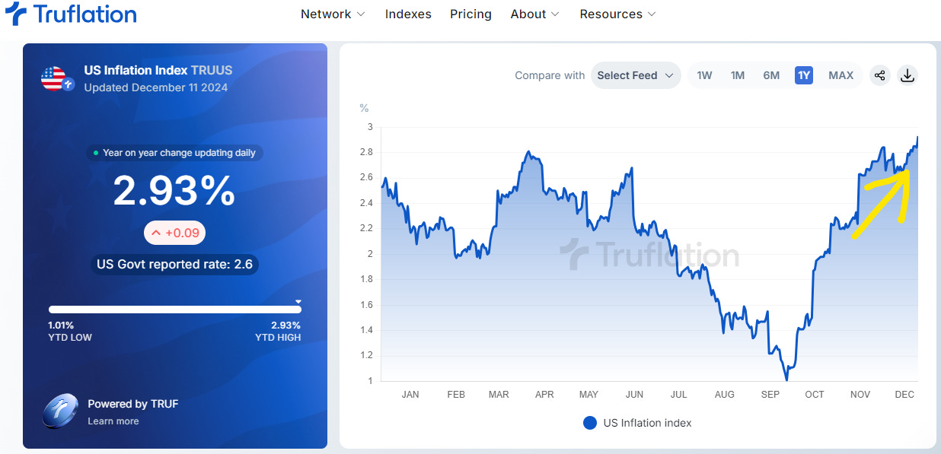Viewport: 941px width, 454px height.
Task: Click the Compare with label
Action: 550,75
